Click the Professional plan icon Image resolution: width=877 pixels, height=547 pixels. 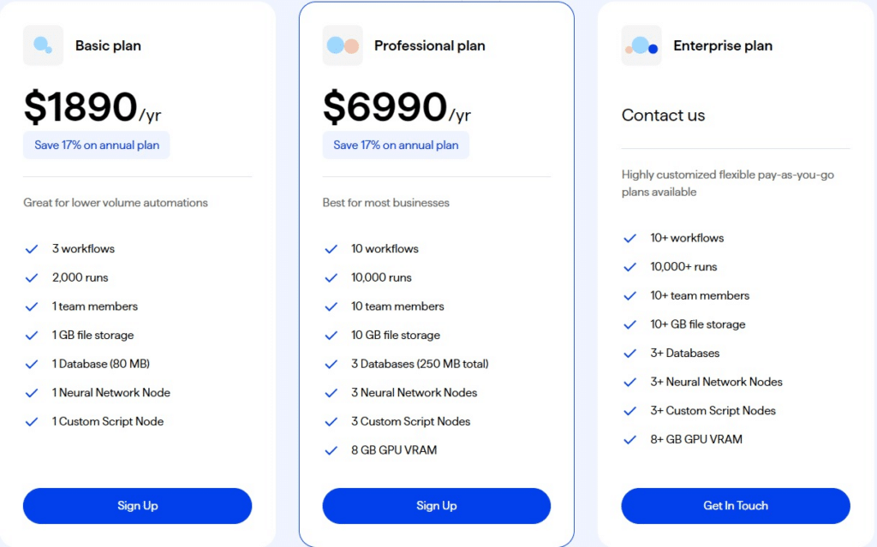pos(343,45)
